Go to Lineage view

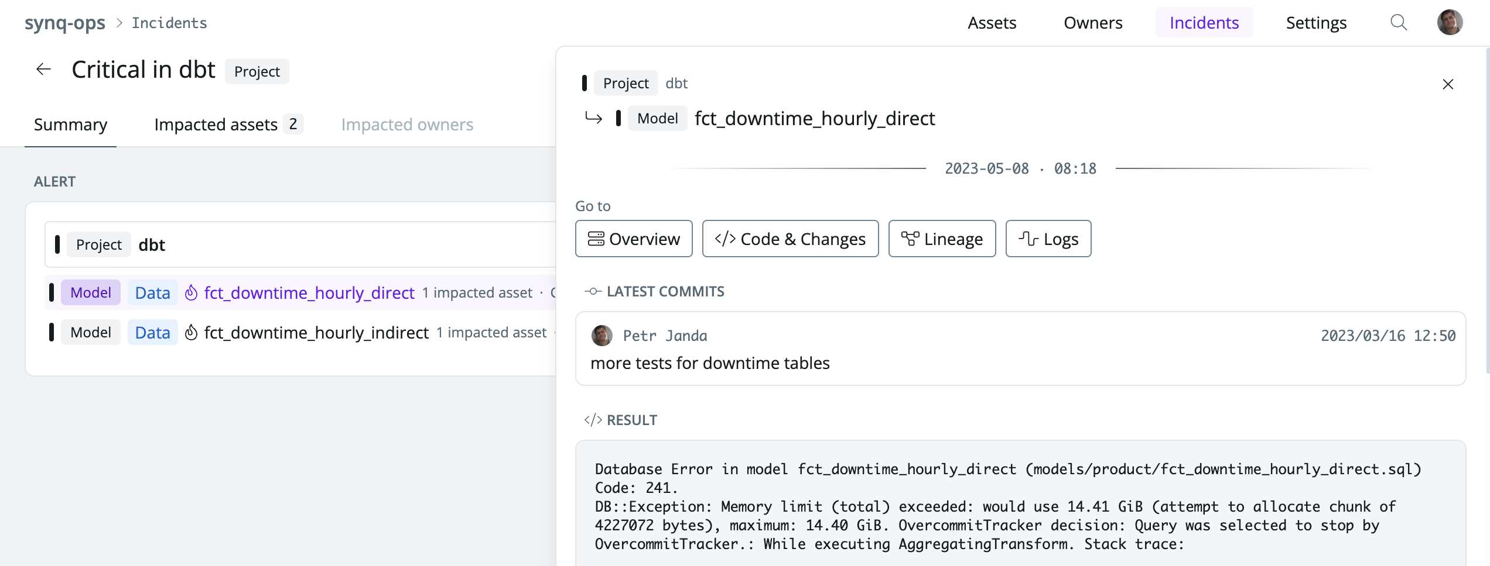942,239
